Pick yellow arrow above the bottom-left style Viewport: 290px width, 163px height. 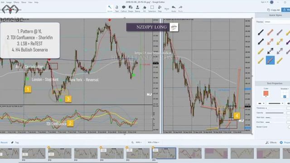(261, 51)
